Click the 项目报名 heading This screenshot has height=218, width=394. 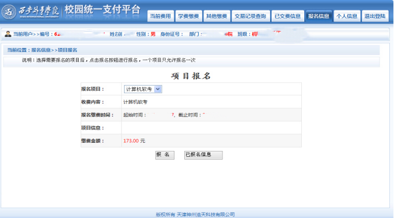pyautogui.click(x=191, y=76)
